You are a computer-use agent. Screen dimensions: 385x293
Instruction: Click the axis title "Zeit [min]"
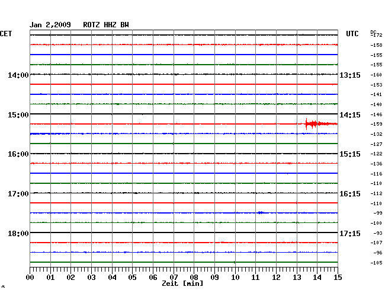182,284
